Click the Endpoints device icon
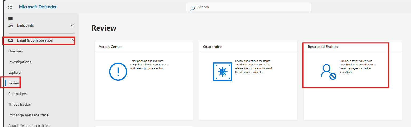 tap(10, 26)
